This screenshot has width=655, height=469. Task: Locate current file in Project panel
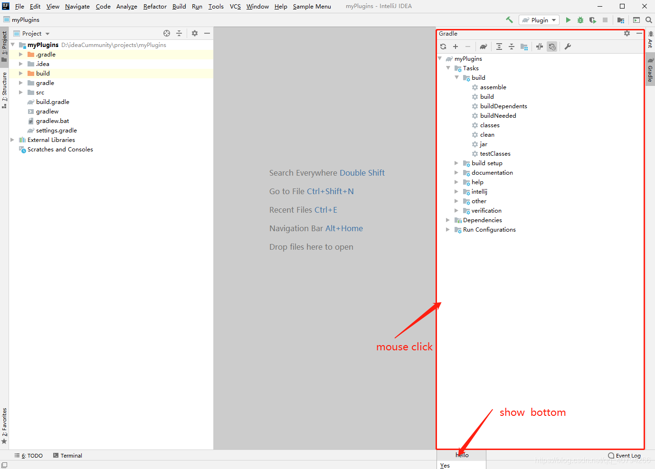(x=167, y=33)
